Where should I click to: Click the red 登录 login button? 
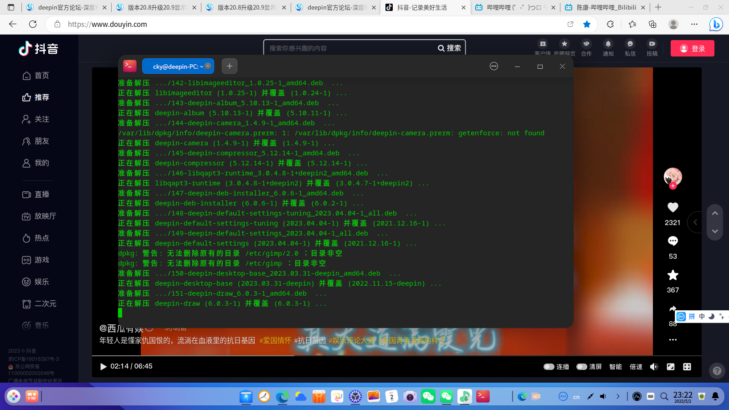pos(692,48)
